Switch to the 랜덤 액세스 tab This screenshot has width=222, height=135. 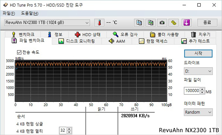pos(153,41)
